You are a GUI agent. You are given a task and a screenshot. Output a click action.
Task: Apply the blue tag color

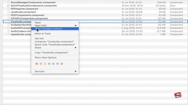click(53, 64)
